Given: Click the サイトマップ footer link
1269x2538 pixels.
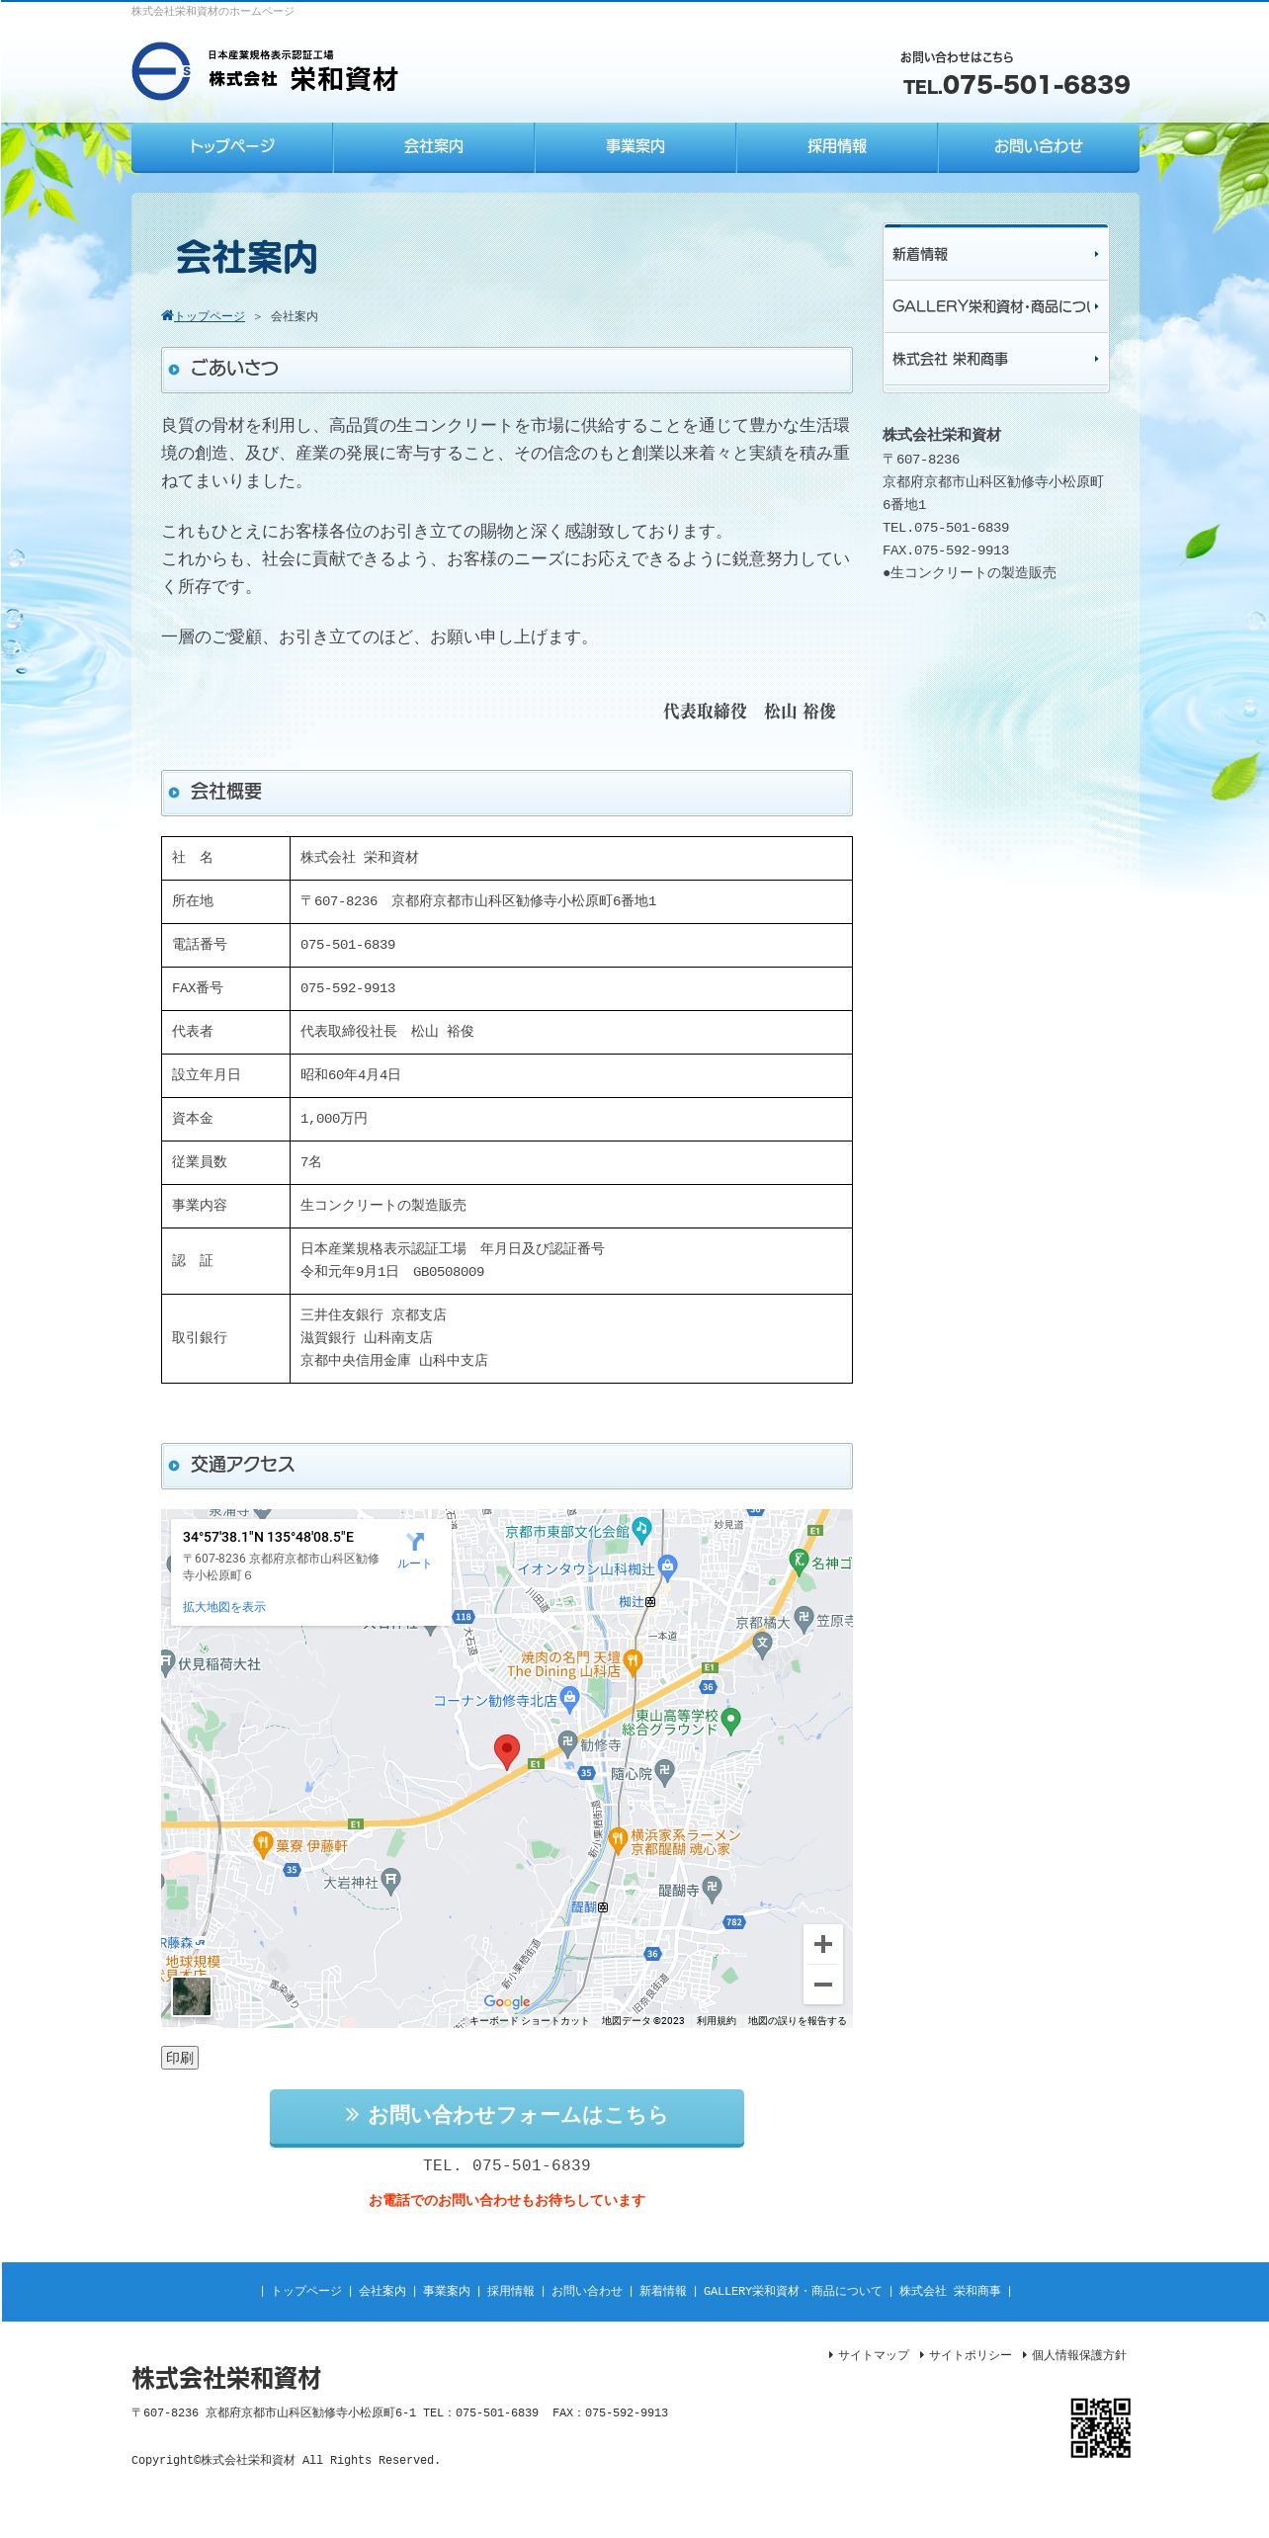Looking at the screenshot, I should pos(873,2355).
